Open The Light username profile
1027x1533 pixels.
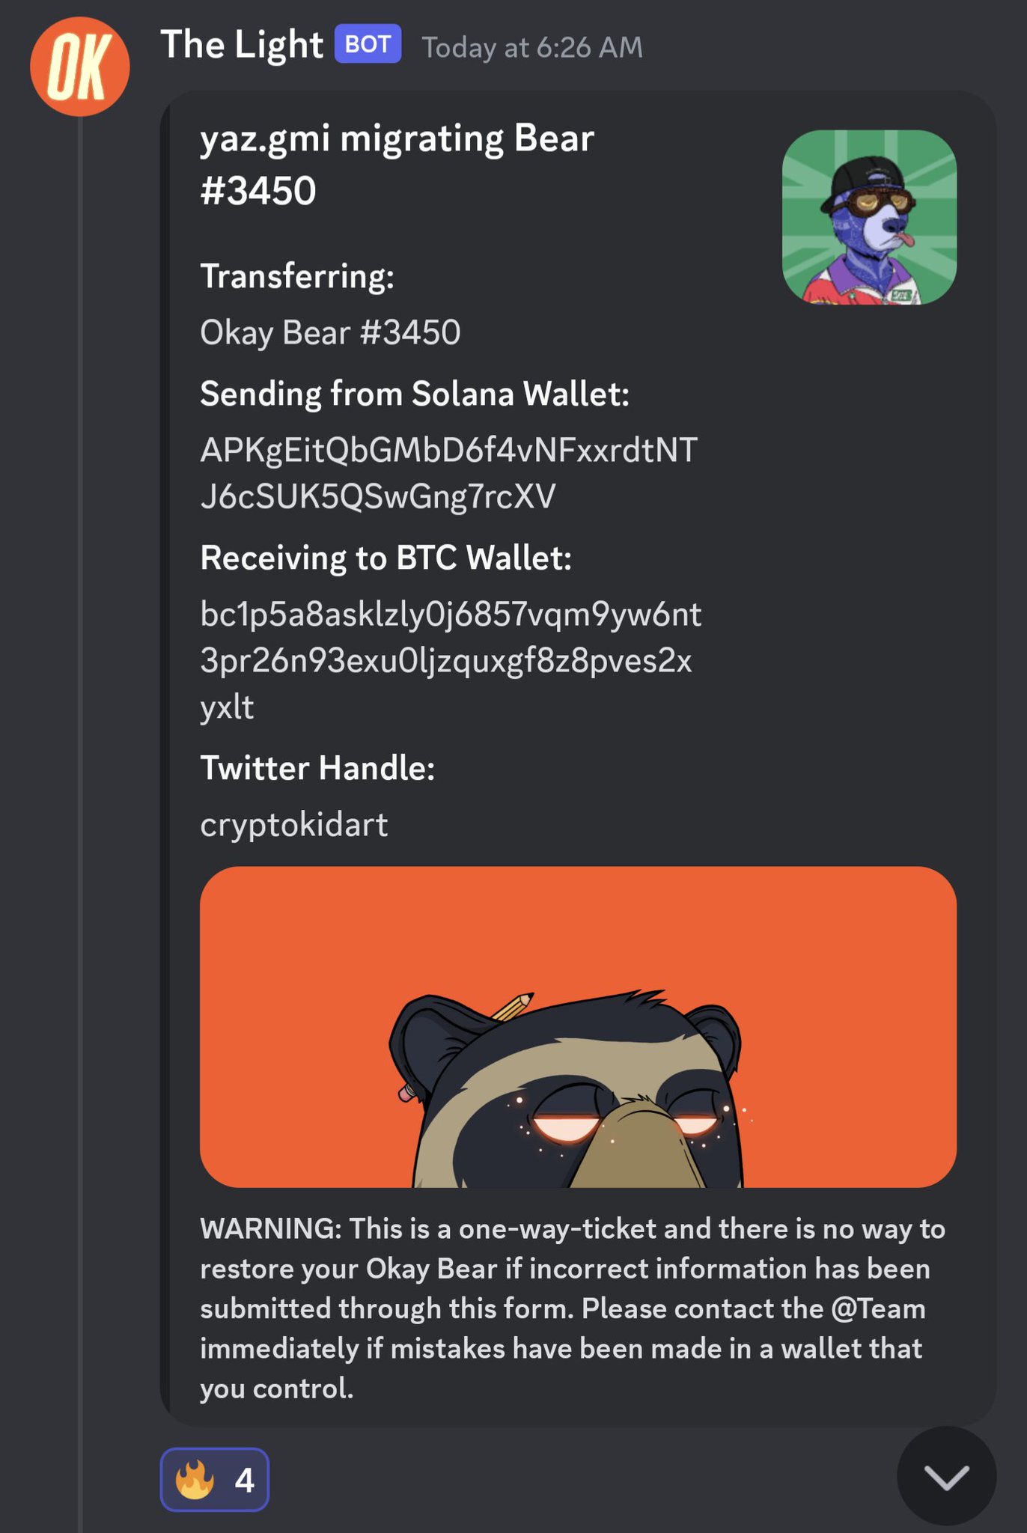tap(242, 45)
